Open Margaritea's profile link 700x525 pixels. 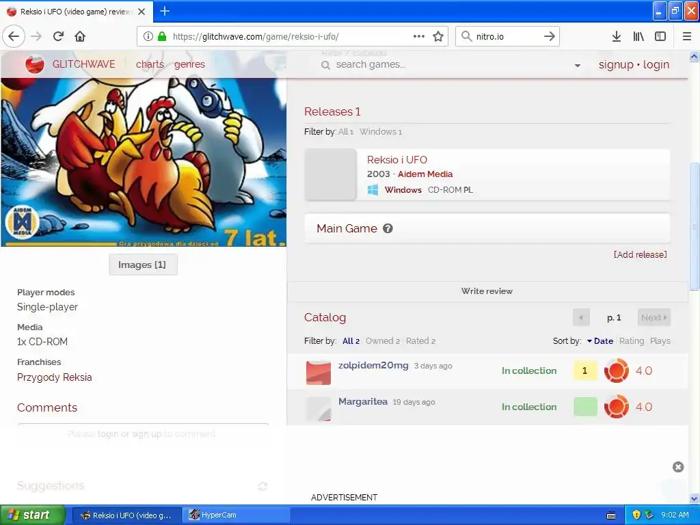pos(363,401)
